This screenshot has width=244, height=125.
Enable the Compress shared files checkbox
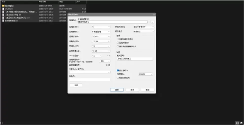coord(118,43)
